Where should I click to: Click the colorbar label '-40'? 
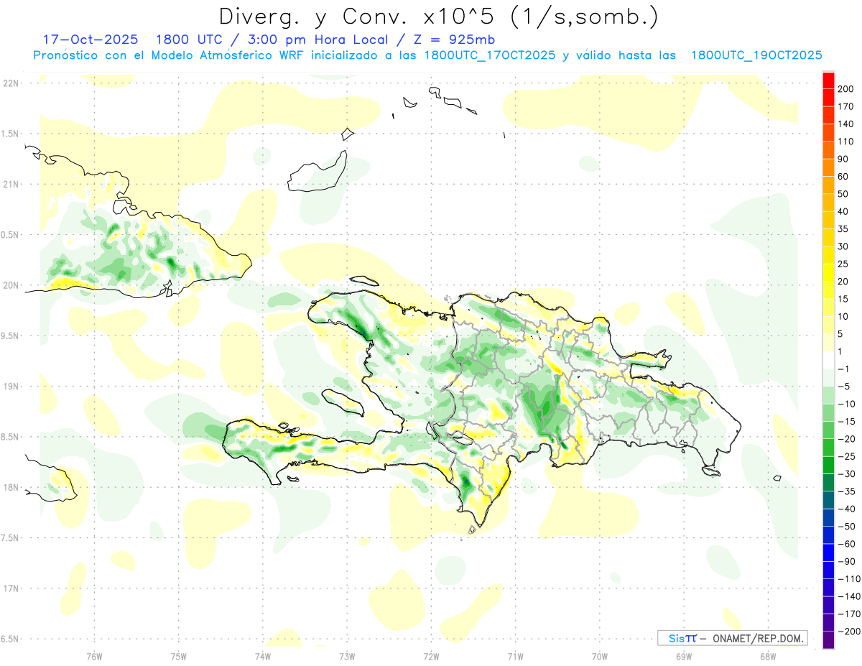(846, 509)
